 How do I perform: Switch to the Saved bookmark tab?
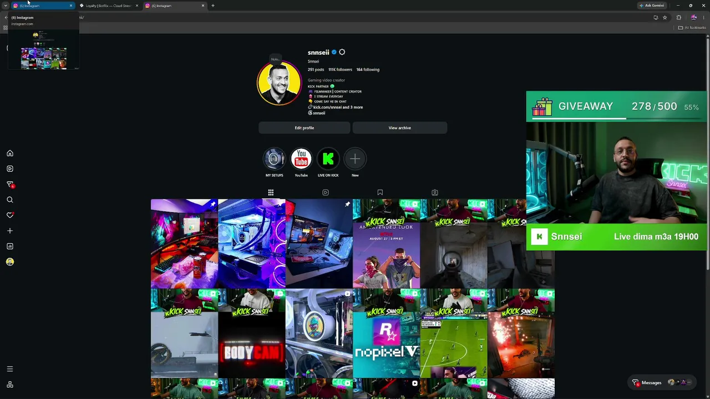pyautogui.click(x=380, y=192)
